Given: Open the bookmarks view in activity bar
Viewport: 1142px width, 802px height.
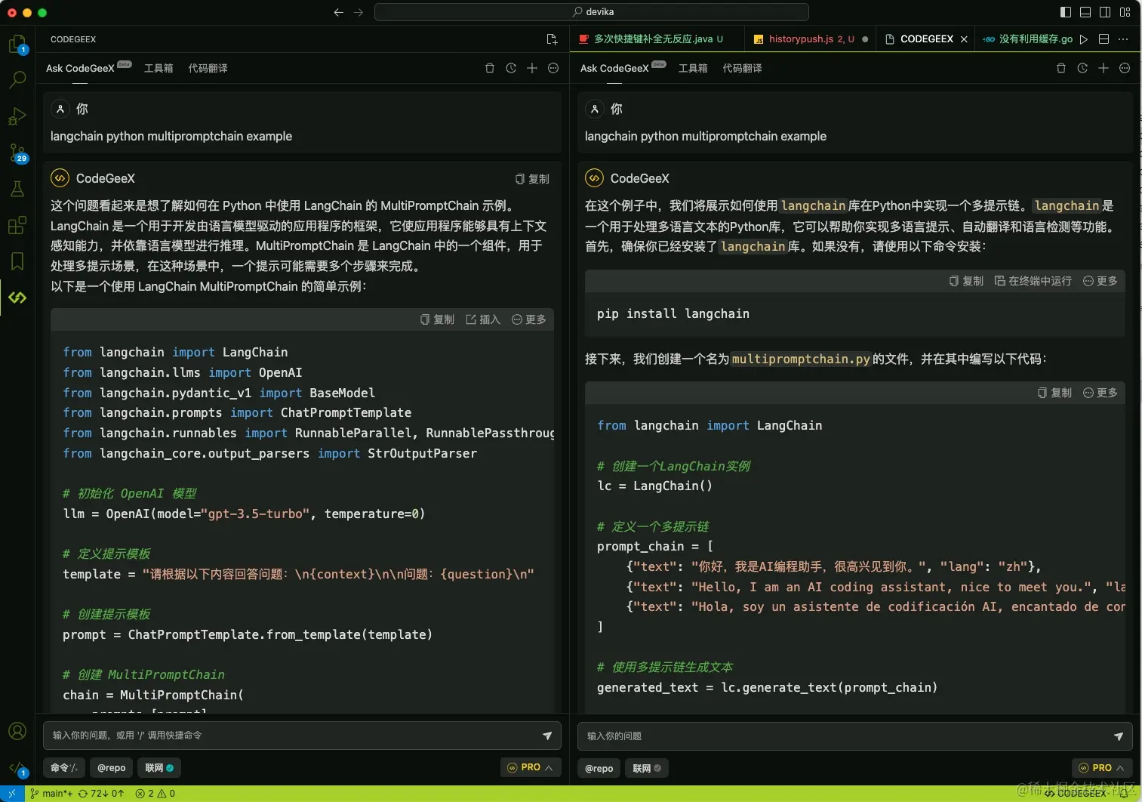Looking at the screenshot, I should (17, 261).
